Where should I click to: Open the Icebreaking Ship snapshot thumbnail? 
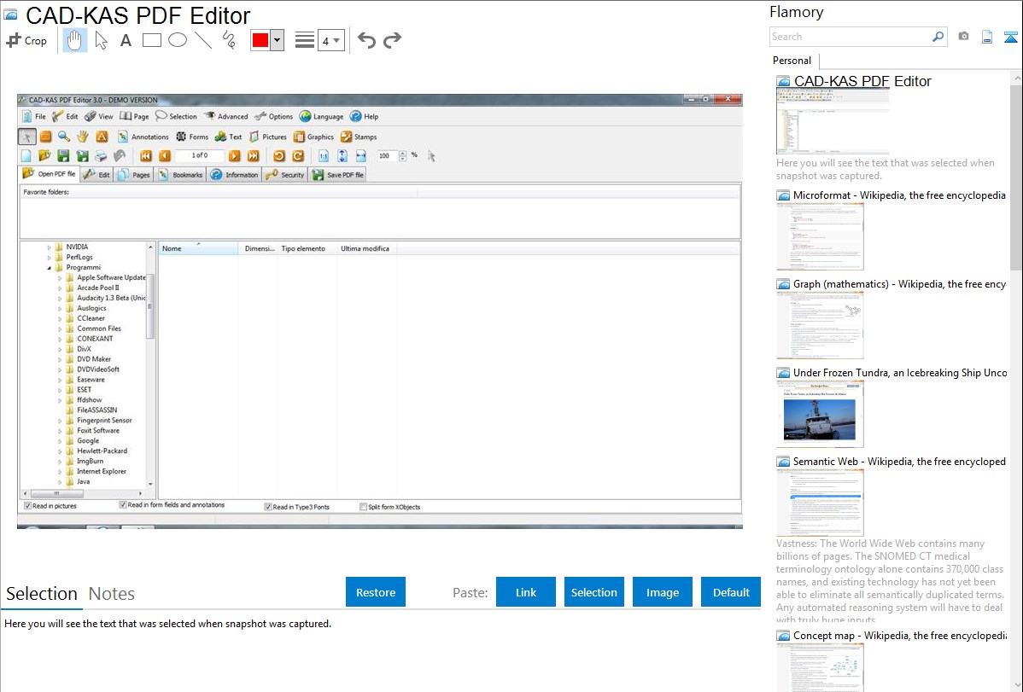(x=820, y=415)
